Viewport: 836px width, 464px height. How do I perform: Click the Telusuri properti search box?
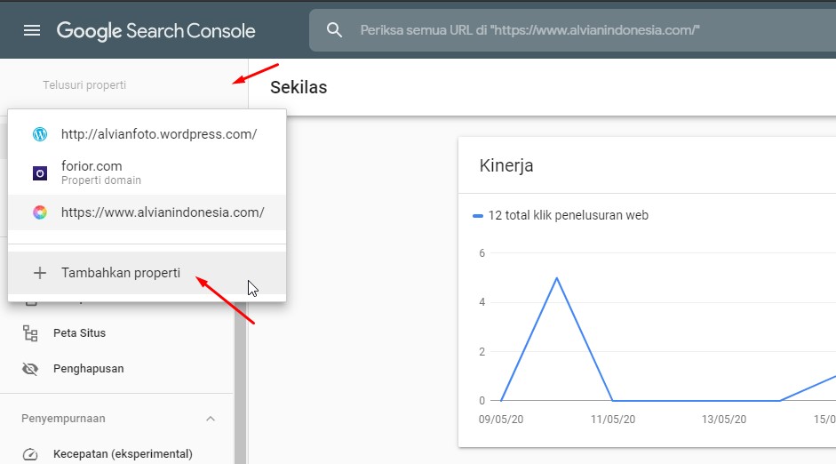click(x=123, y=84)
